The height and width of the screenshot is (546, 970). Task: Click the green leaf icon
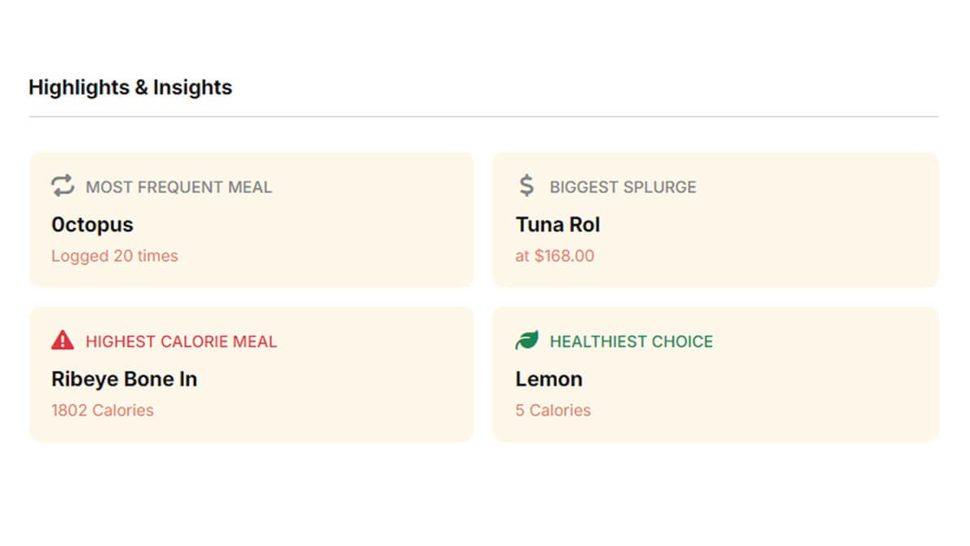pos(527,340)
